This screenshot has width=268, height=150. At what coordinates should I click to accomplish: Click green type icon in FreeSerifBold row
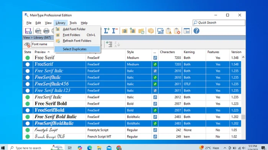(155, 110)
